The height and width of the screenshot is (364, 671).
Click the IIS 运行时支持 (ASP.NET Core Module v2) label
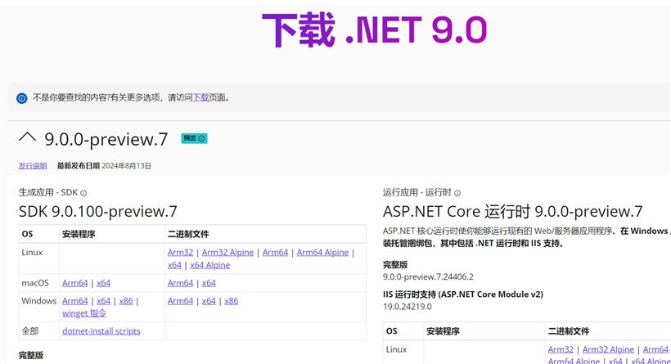pyautogui.click(x=463, y=294)
